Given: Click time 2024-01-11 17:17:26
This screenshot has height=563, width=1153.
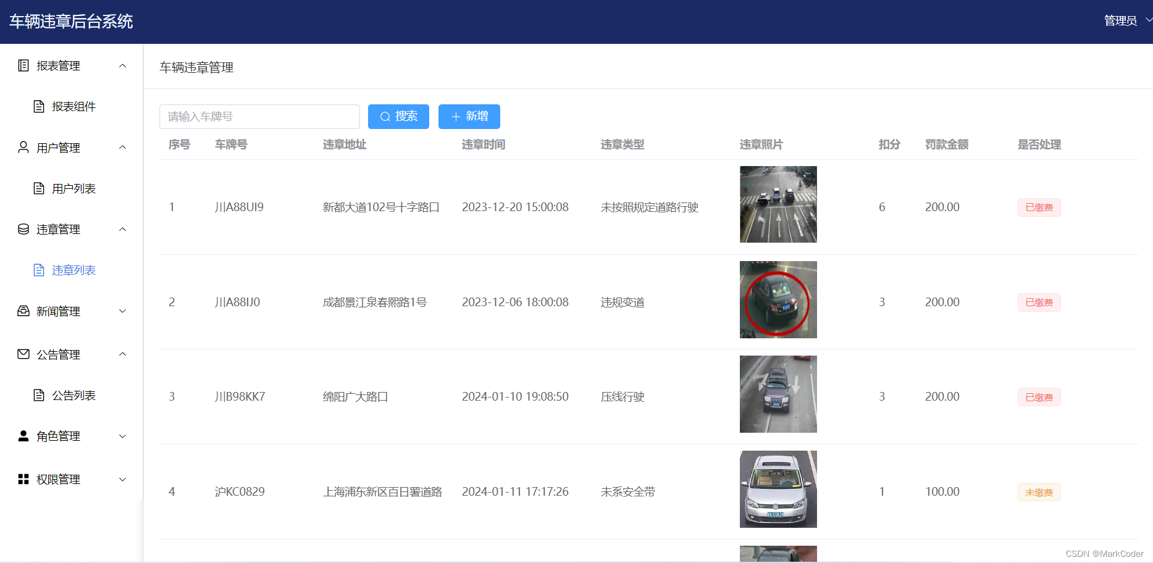Looking at the screenshot, I should [x=515, y=492].
